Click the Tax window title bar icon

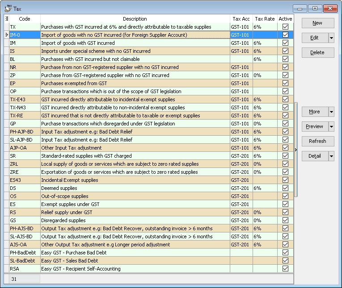click(x=8, y=8)
